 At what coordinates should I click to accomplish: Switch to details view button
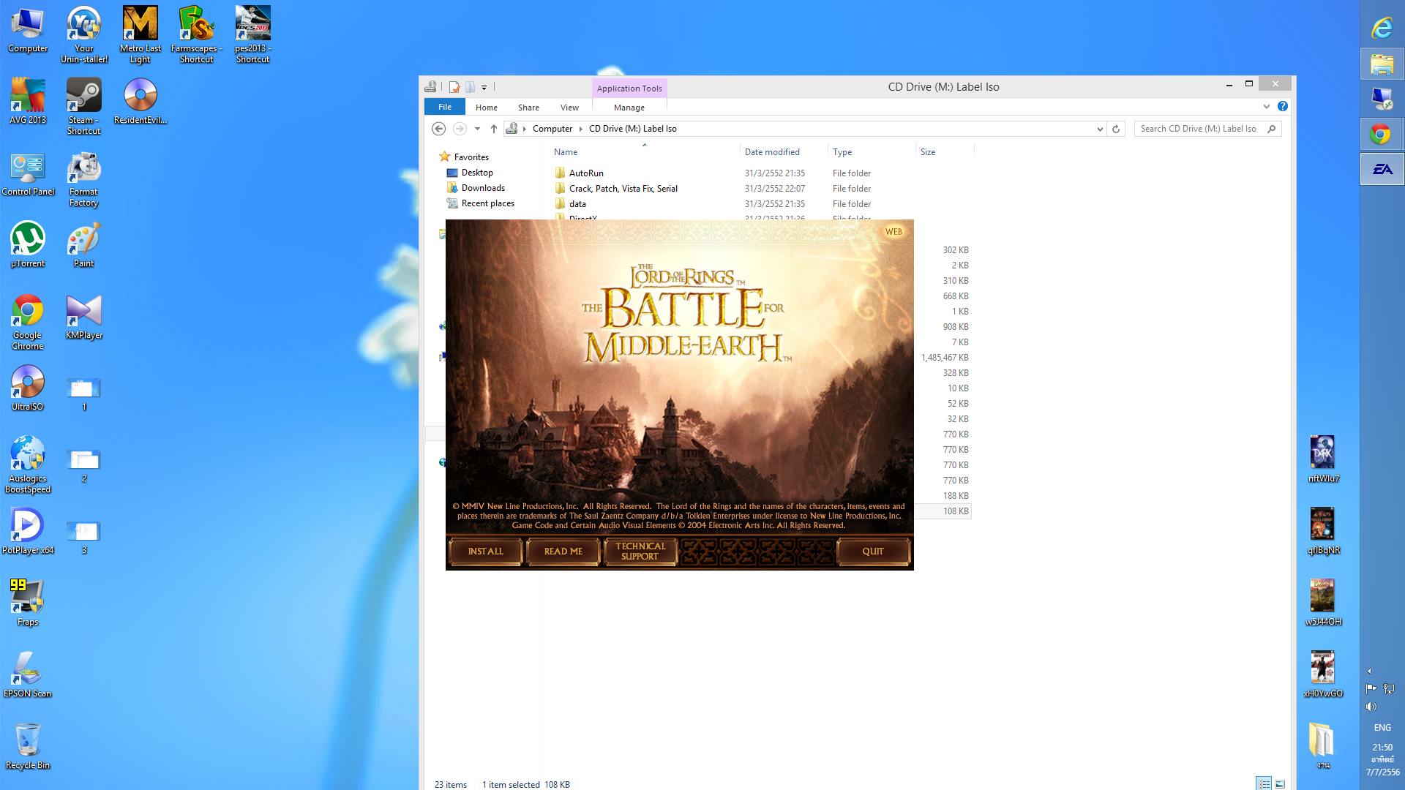coord(1264,784)
